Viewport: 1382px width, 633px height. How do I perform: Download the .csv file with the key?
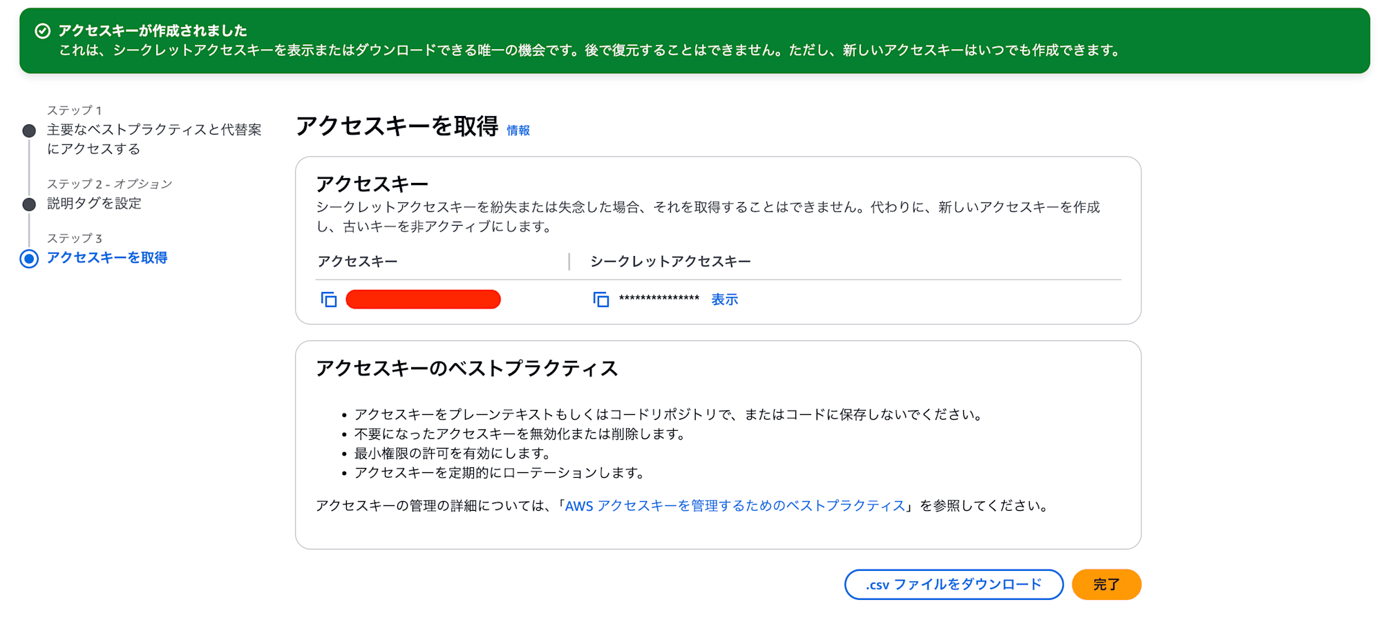[x=954, y=585]
